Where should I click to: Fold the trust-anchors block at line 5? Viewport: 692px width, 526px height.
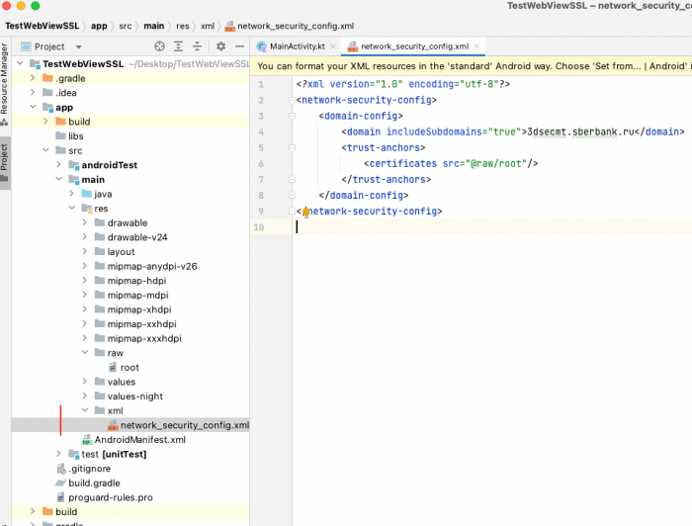pos(292,148)
